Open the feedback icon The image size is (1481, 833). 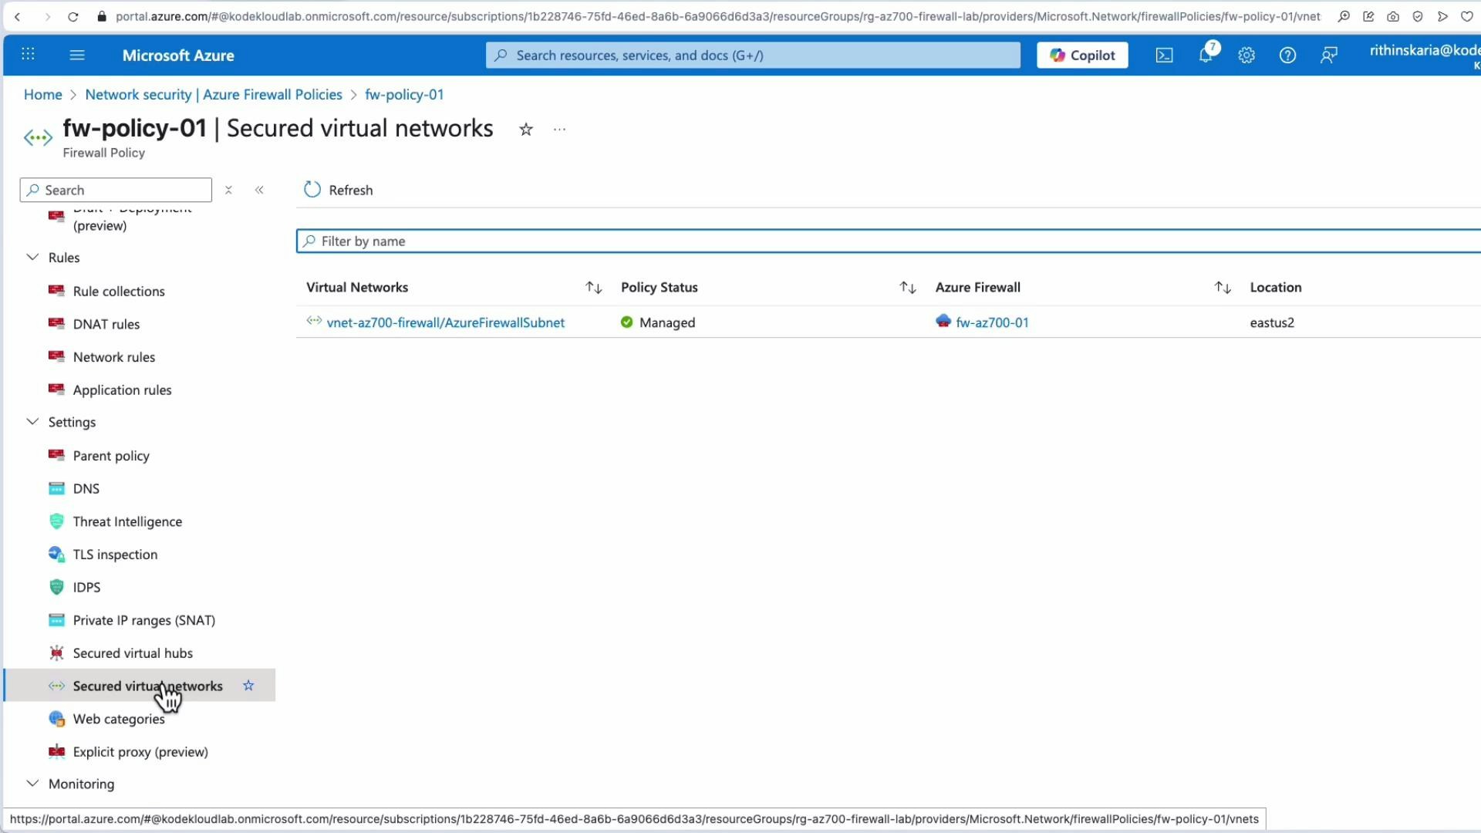[1328, 55]
